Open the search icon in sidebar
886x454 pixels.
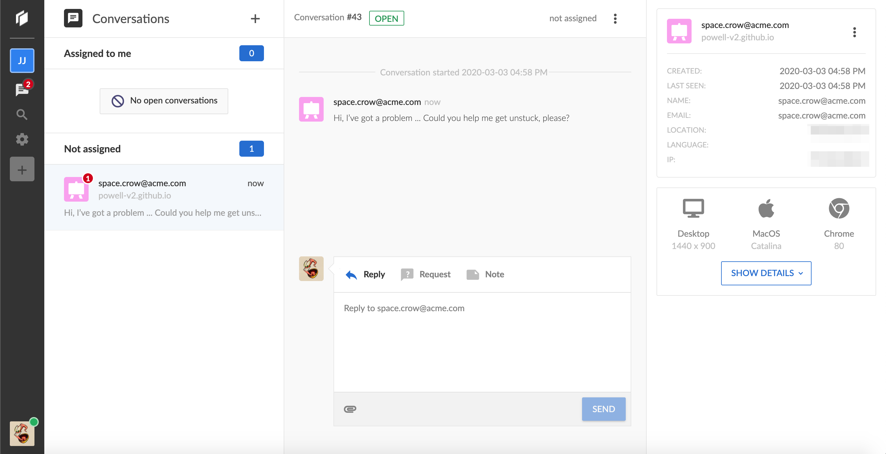(22, 114)
